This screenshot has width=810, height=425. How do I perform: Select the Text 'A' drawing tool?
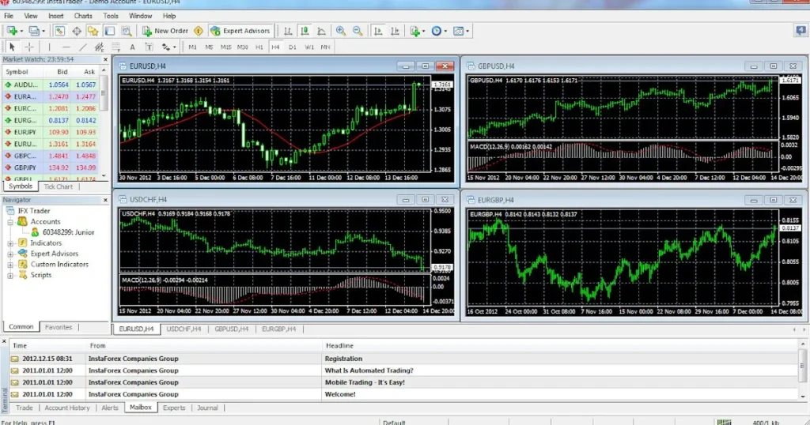click(132, 47)
